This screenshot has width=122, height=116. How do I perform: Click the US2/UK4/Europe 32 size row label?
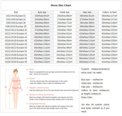pyautogui.click(x=16, y=16)
